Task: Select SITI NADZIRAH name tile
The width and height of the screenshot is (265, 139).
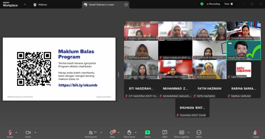Action: [x=141, y=89]
